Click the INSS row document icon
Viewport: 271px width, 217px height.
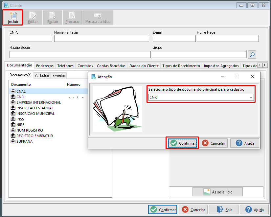(13, 119)
